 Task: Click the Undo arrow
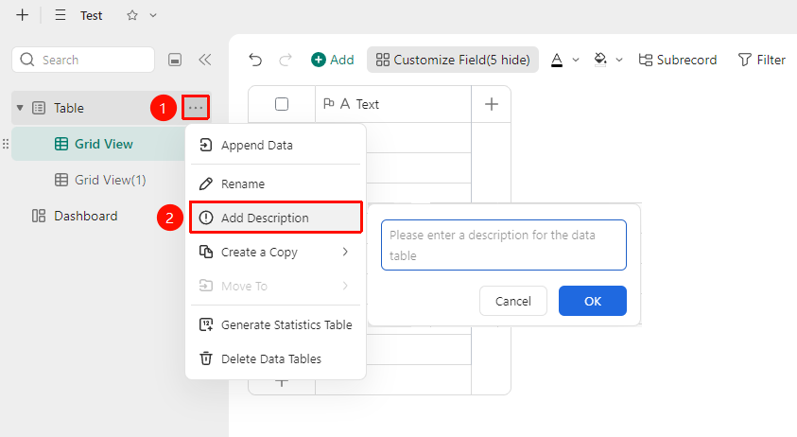coord(255,60)
